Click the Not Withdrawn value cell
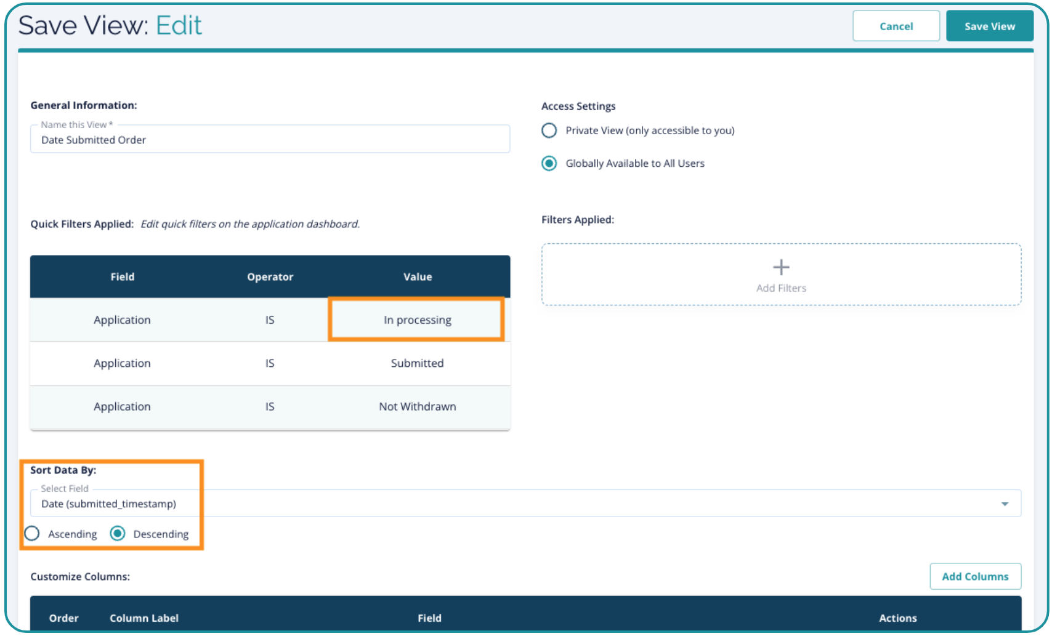 (417, 406)
